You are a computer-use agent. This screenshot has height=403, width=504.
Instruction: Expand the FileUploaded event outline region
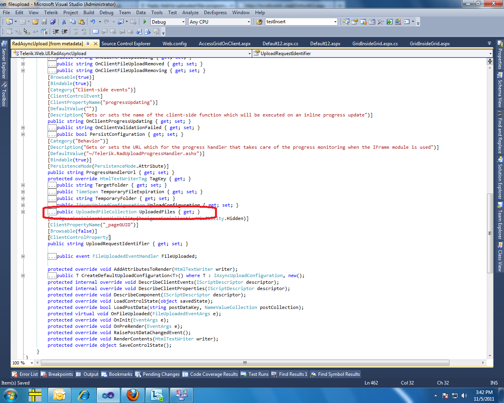point(23,256)
